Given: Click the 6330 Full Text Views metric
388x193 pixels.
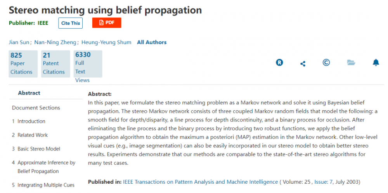Looking at the screenshot, I should pyautogui.click(x=88, y=64).
